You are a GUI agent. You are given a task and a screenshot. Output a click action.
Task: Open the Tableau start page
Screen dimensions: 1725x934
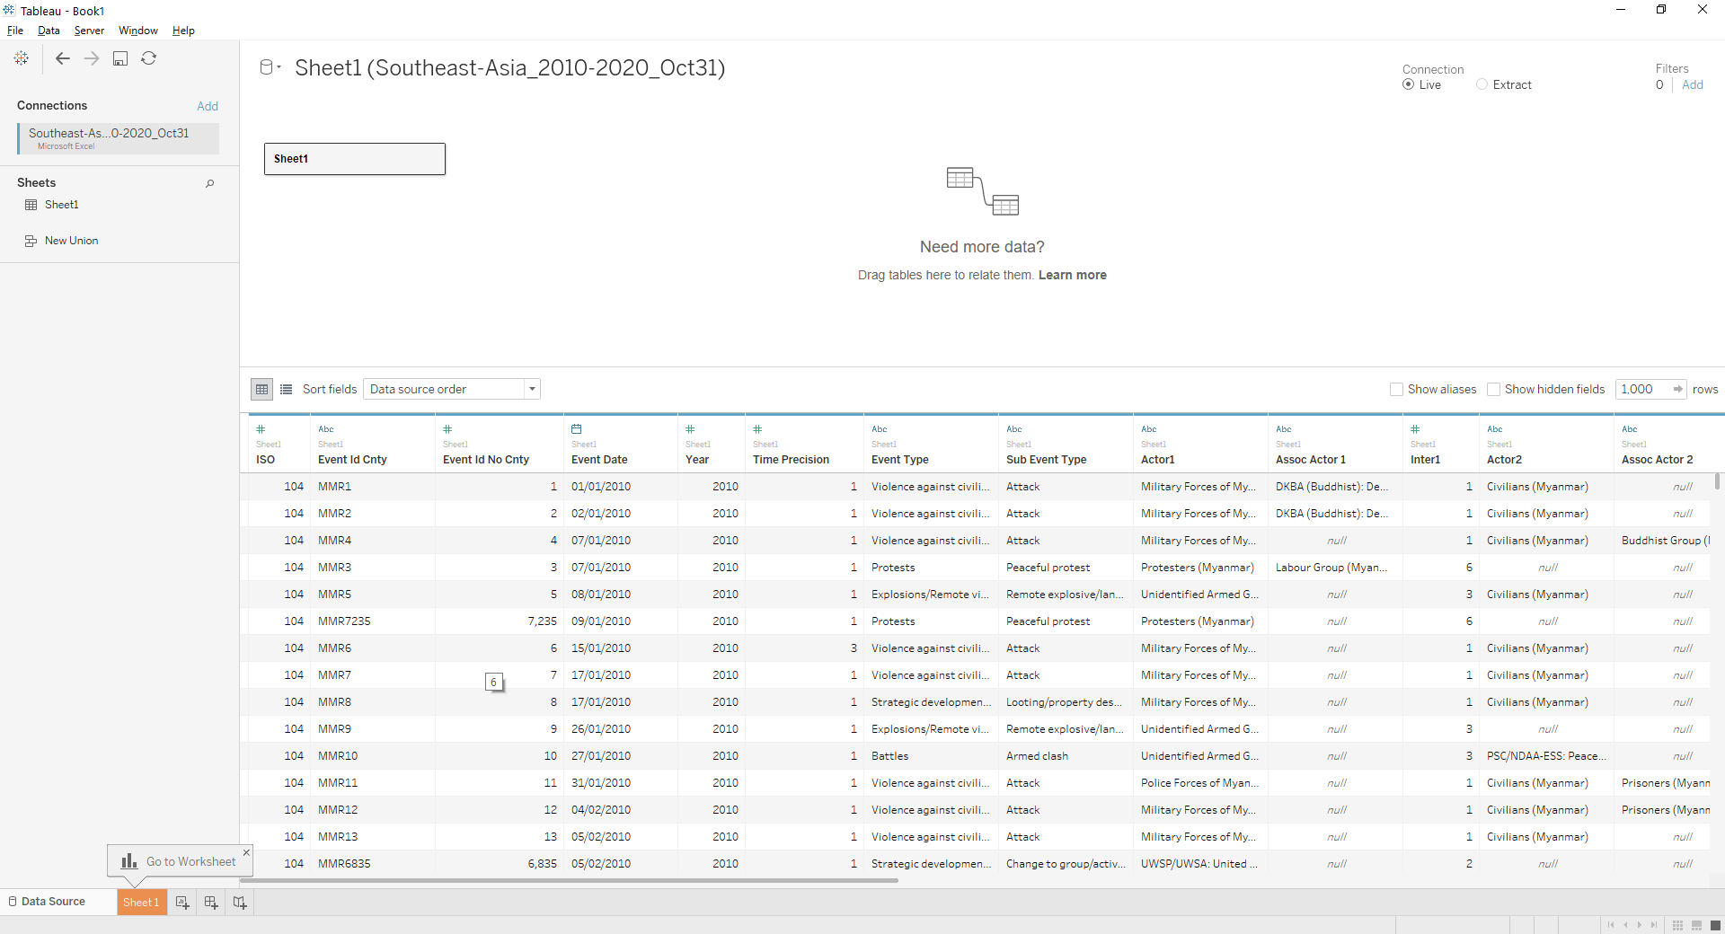click(21, 58)
